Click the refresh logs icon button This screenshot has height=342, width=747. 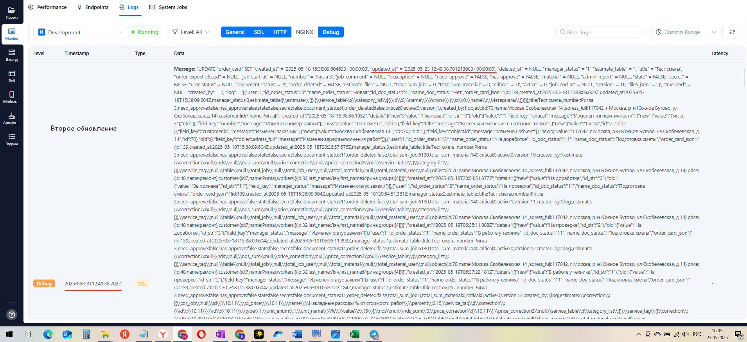coord(732,32)
